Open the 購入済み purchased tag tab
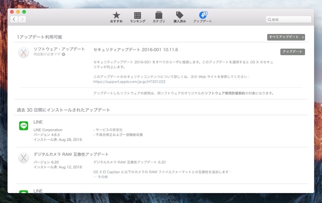Viewport: 322px width, 203px height. [x=180, y=17]
